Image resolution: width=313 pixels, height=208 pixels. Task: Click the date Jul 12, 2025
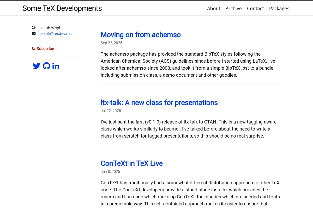point(111,111)
